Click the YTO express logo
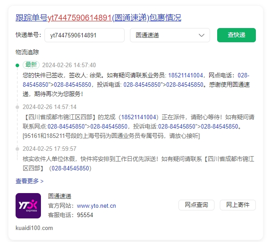 tap(28, 206)
